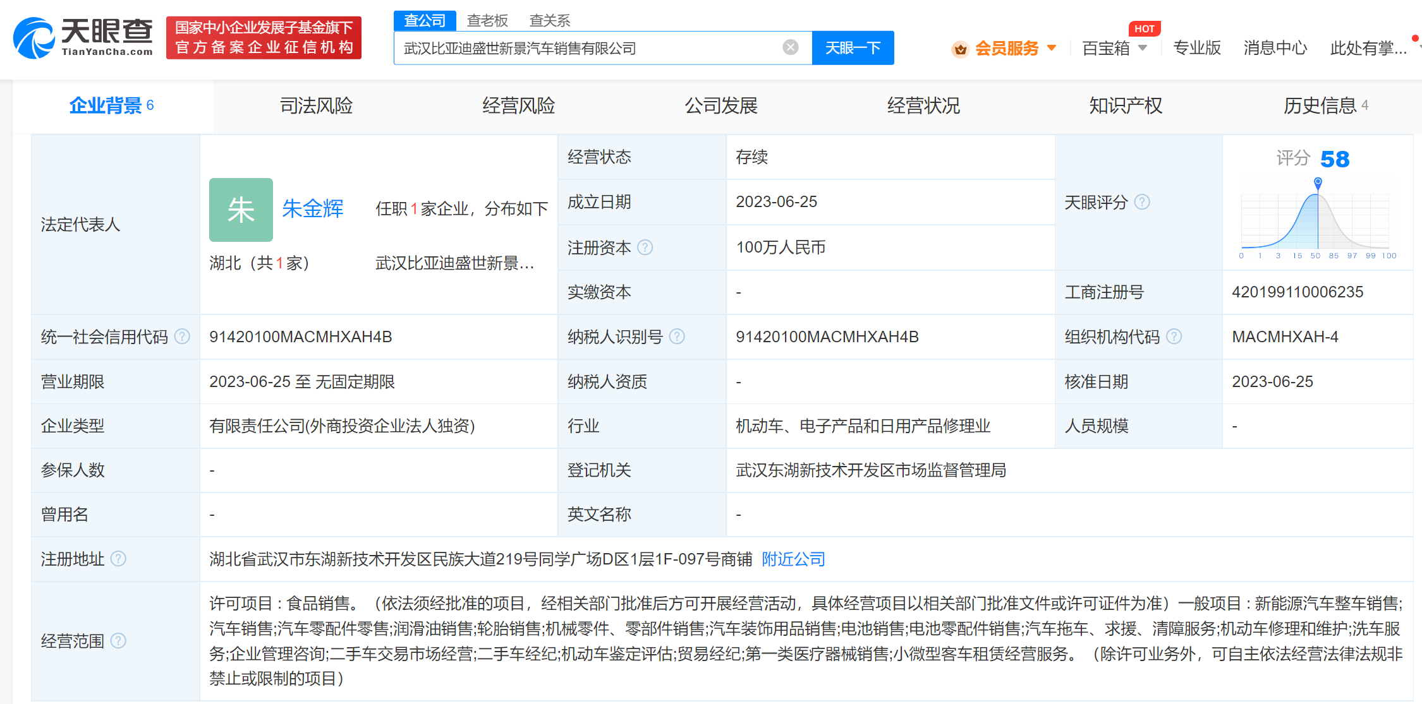The height and width of the screenshot is (704, 1422).
Task: Click the 存续 operating status value
Action: point(751,157)
